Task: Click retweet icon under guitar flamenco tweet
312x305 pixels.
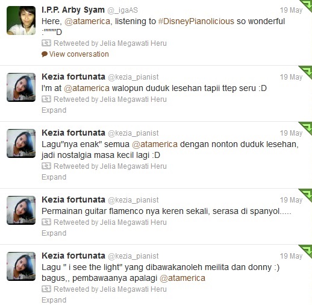Action: pos(46,222)
